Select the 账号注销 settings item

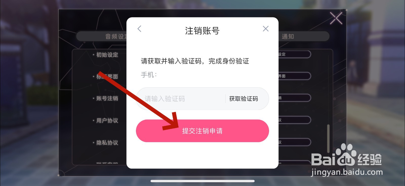pos(107,98)
